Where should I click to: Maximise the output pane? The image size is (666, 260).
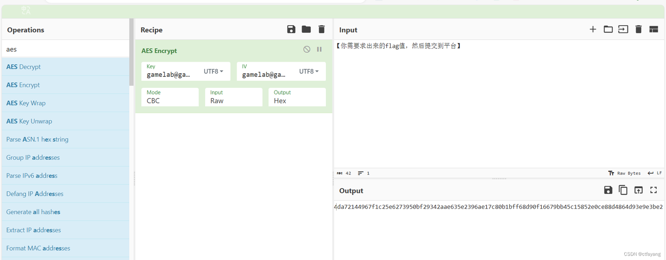pyautogui.click(x=654, y=190)
